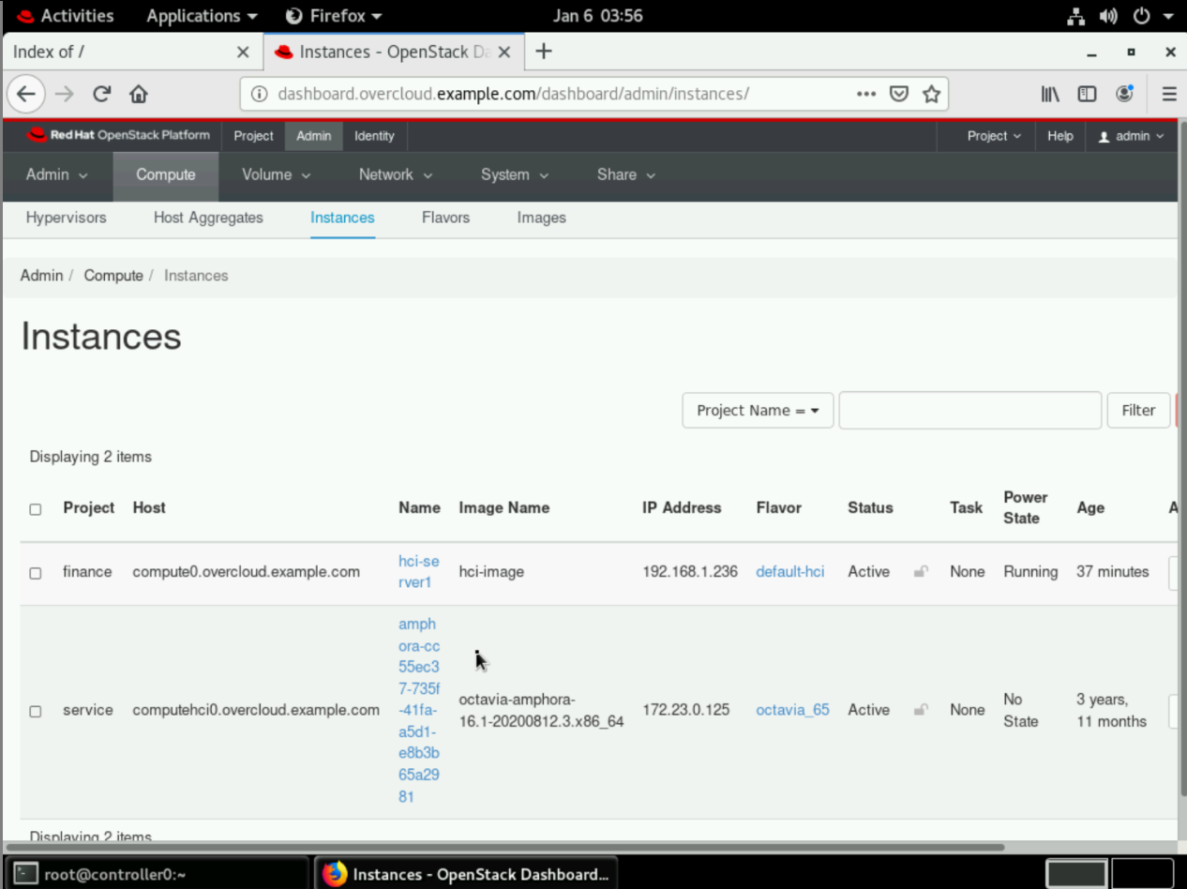Open the Project dropdown at top right
The image size is (1187, 889).
pyautogui.click(x=994, y=136)
